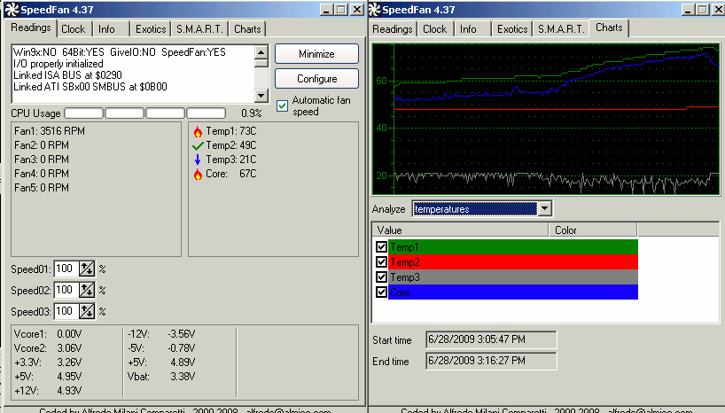Viewport: 725px width, 413px height.
Task: Click the CPU Usage bars
Action: 145,113
